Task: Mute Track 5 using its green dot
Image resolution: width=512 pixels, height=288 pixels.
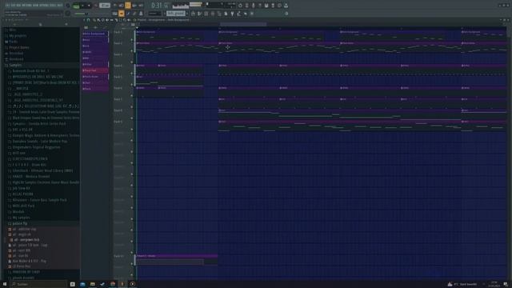Action: click(132, 85)
